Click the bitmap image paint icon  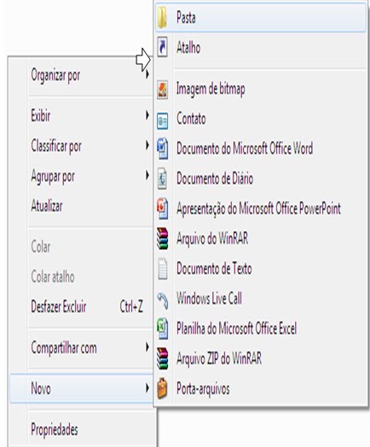(x=162, y=90)
